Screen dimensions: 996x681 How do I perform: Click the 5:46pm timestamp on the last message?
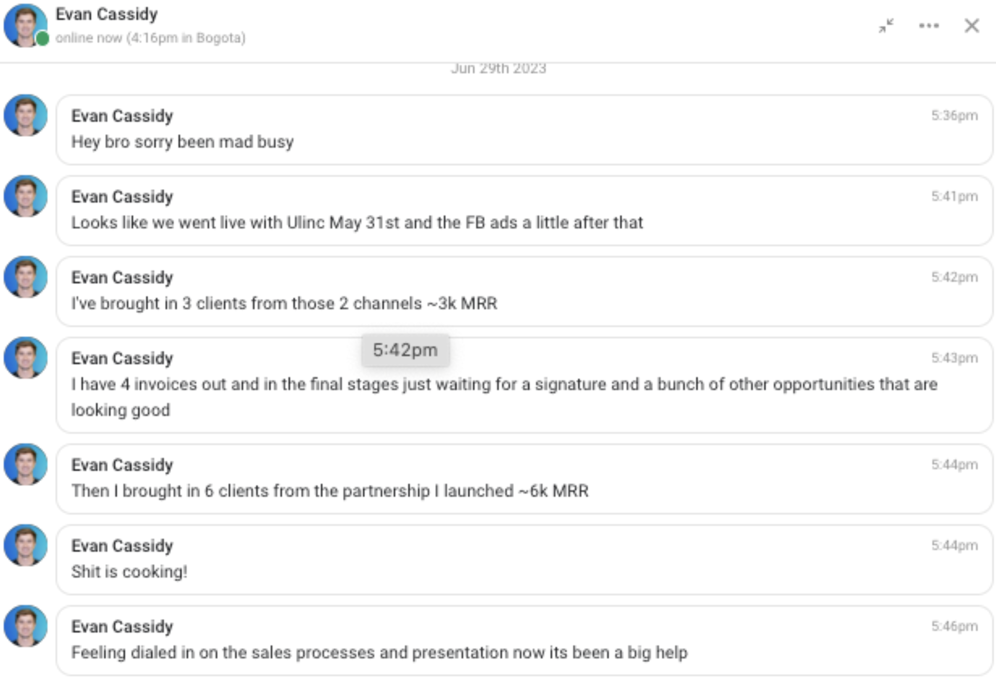[x=954, y=627]
